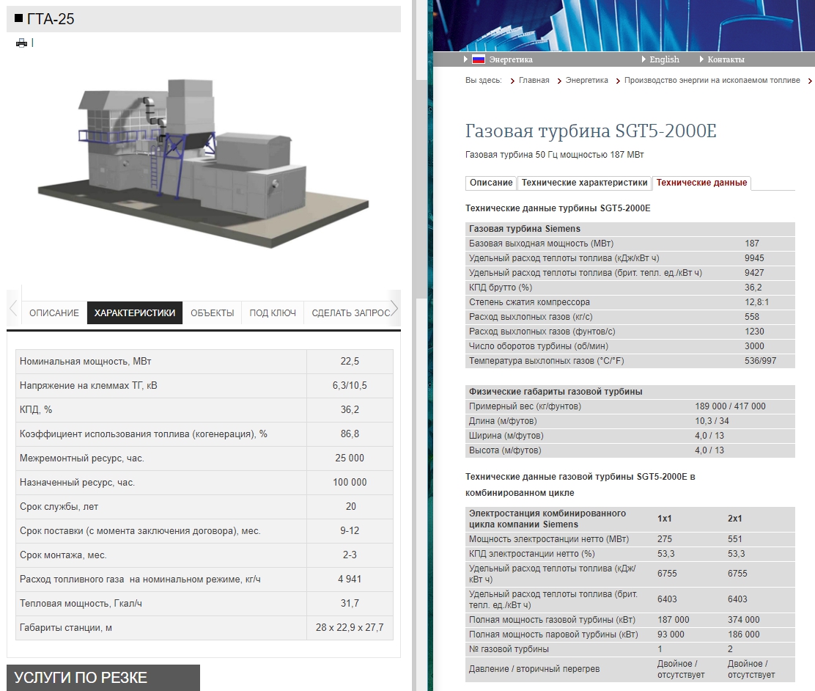Screen dimensions: 815x691
Task: Click the value 86,8
Action: pyautogui.click(x=350, y=434)
